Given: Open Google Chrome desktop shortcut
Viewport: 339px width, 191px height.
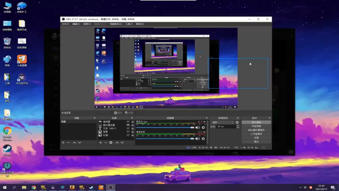Looking at the screenshot, I should [7, 134].
